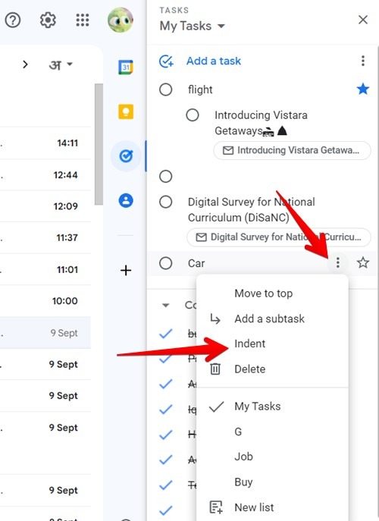This screenshot has width=379, height=521.
Task: Collapse the Completed tasks section
Action: click(x=165, y=306)
